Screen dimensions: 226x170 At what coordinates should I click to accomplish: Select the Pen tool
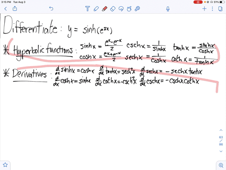pos(96,8)
